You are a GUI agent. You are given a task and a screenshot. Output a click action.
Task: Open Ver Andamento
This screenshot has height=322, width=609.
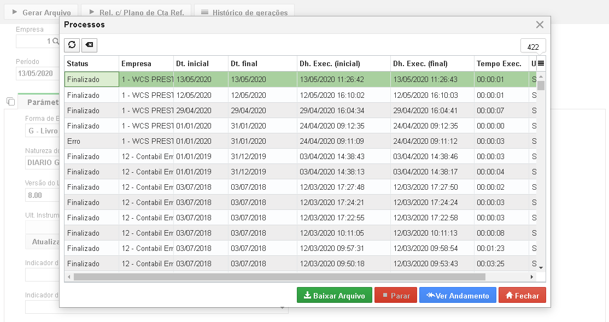pos(458,295)
